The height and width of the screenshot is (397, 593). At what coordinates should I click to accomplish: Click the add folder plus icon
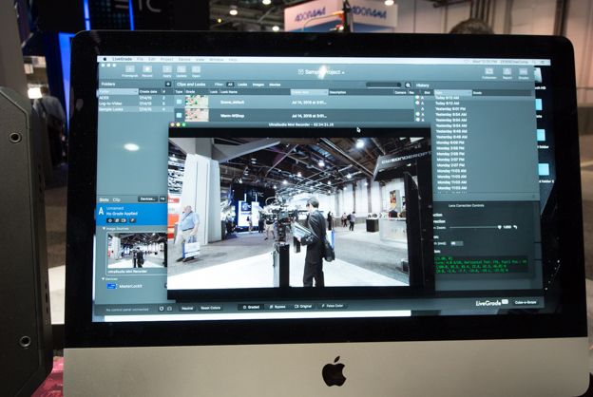(x=168, y=85)
